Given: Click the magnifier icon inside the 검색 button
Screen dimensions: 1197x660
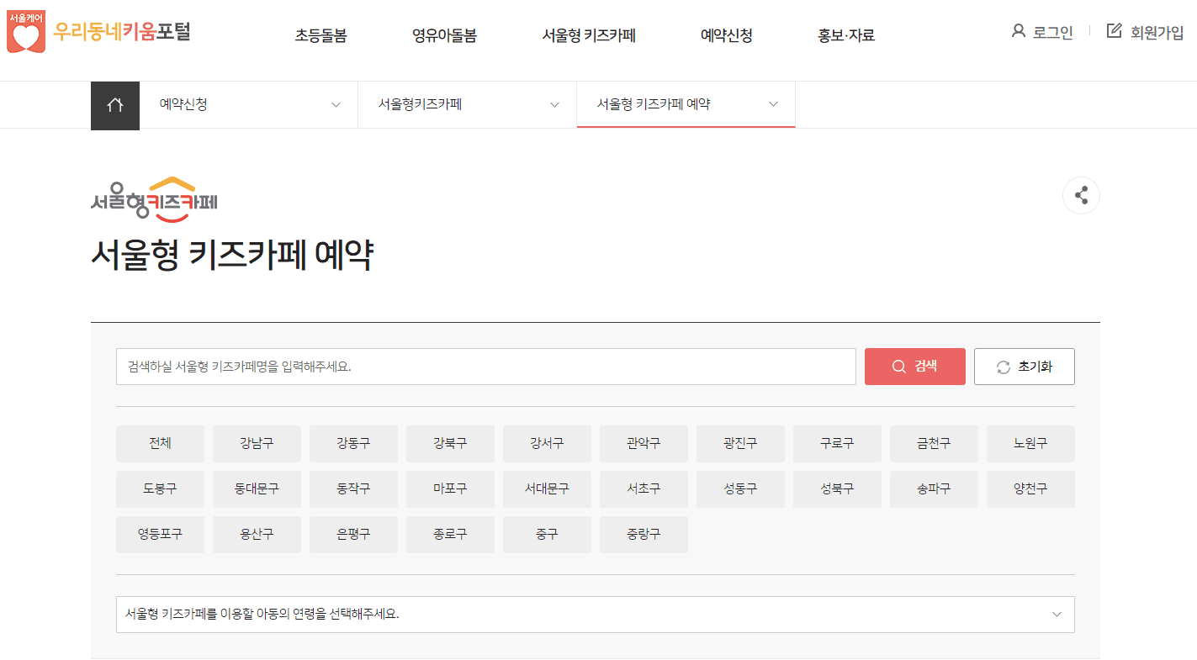Looking at the screenshot, I should 898,366.
